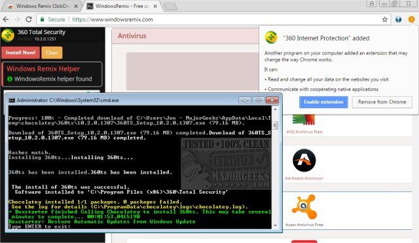419x243 pixels.
Task: Open a new browser tab
Action: pyautogui.click(x=170, y=7)
